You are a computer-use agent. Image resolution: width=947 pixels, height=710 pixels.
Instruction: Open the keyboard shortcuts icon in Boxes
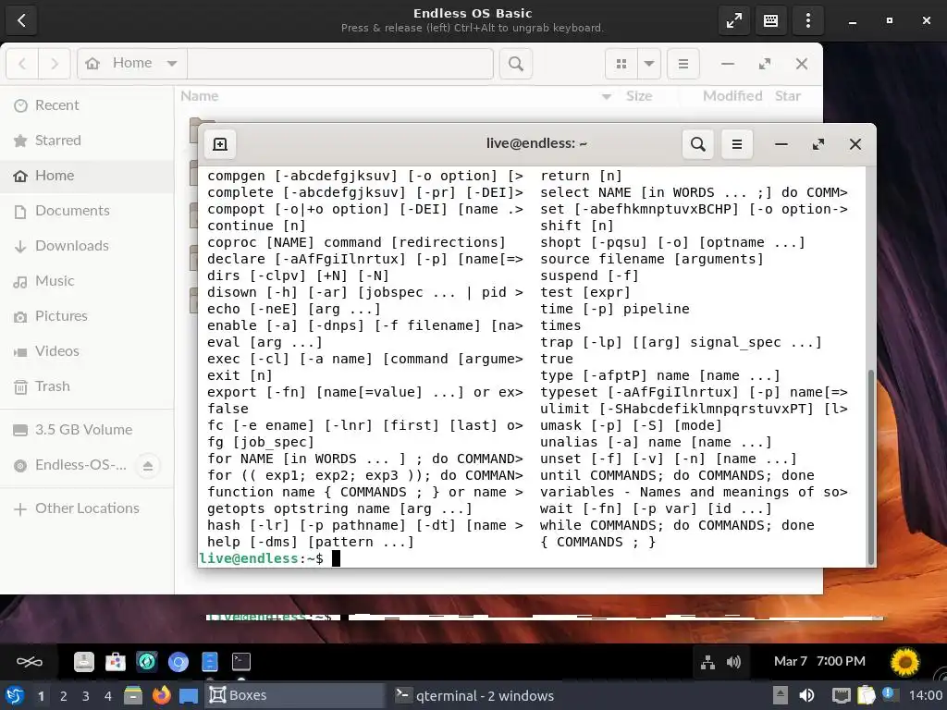770,20
